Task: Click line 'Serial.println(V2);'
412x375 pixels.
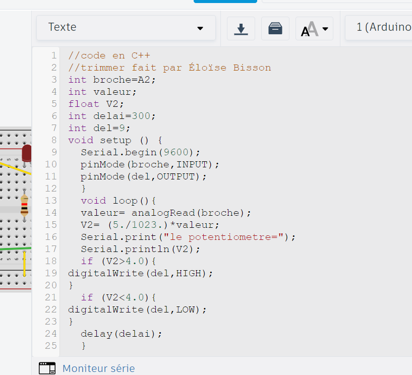Action: [x=140, y=249]
